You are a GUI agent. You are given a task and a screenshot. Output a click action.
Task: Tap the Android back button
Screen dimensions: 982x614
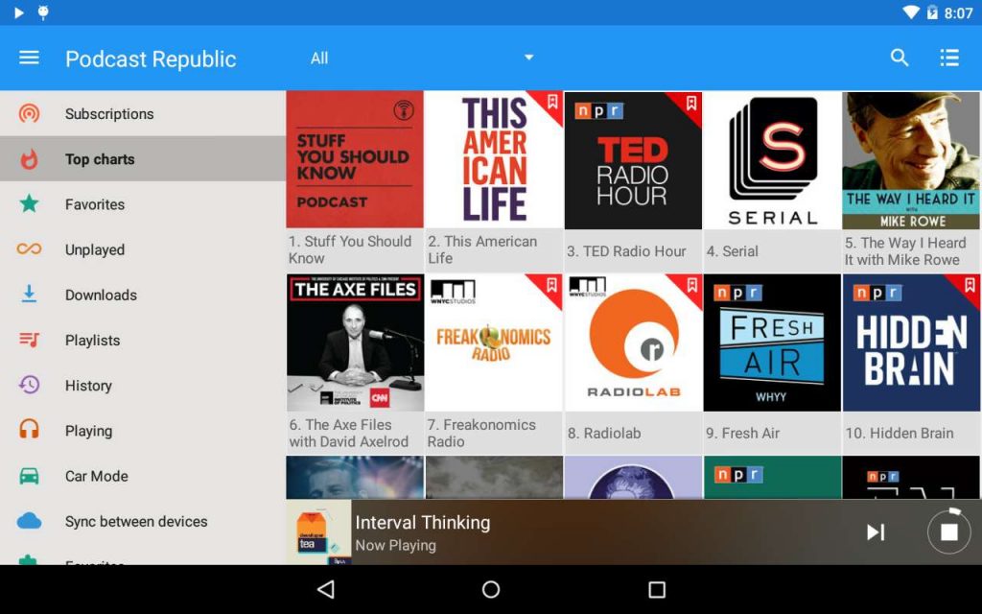tap(326, 589)
